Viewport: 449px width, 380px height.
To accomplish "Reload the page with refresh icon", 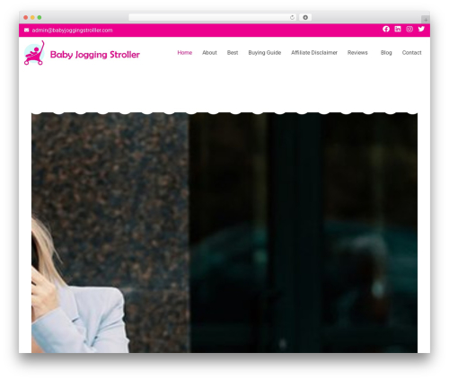I will (292, 17).
